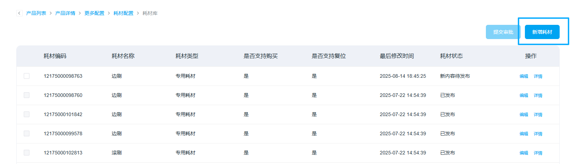The image size is (571, 164).
Task: Click the 耗材状态 column header
Action: pos(451,56)
